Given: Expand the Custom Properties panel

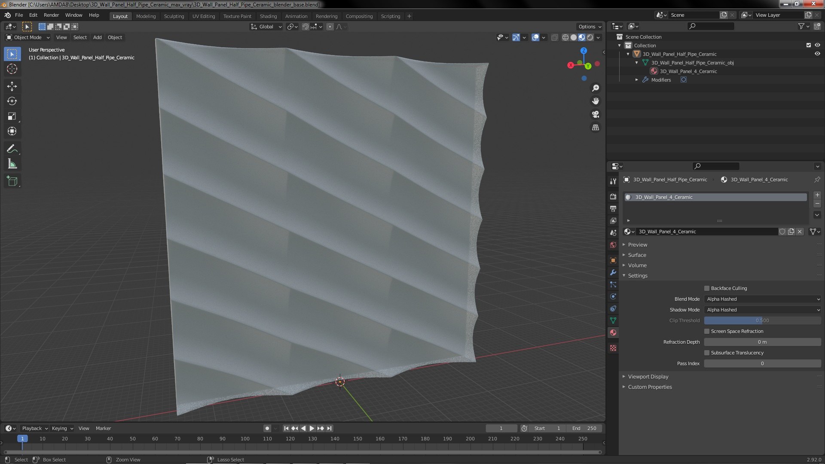Looking at the screenshot, I should (x=650, y=387).
